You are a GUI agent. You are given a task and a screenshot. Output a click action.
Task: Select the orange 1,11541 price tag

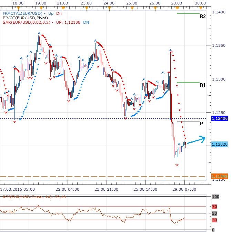click(x=217, y=176)
